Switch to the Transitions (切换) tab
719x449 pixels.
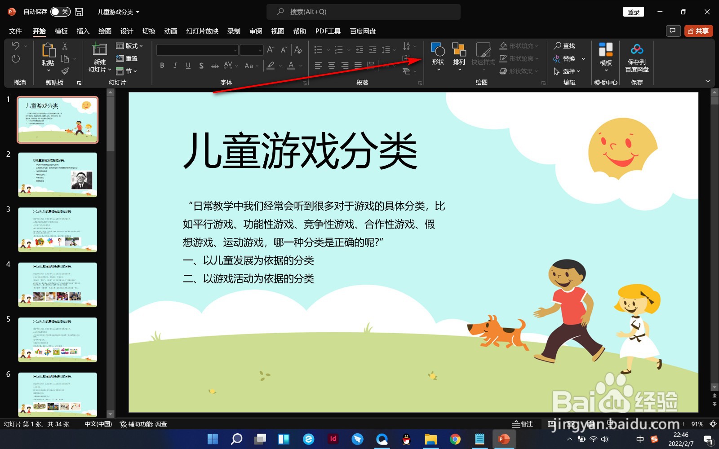149,31
